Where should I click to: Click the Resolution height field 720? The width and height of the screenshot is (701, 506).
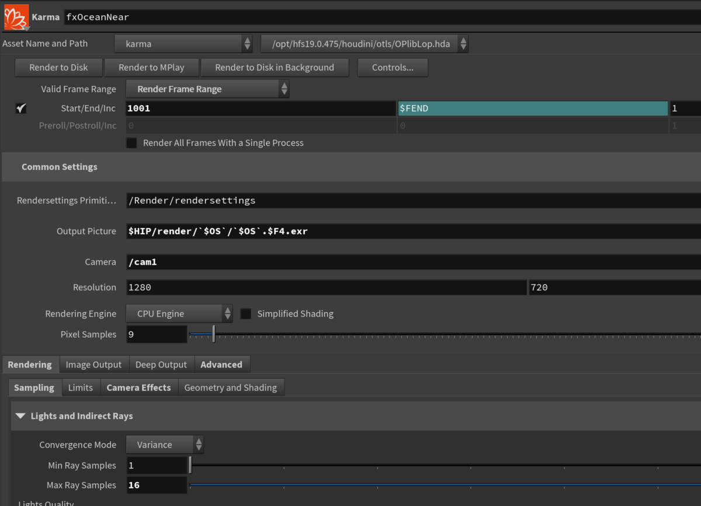(615, 287)
